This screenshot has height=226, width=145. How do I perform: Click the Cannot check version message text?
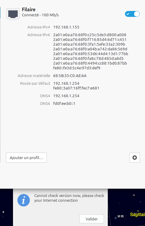point(69,198)
